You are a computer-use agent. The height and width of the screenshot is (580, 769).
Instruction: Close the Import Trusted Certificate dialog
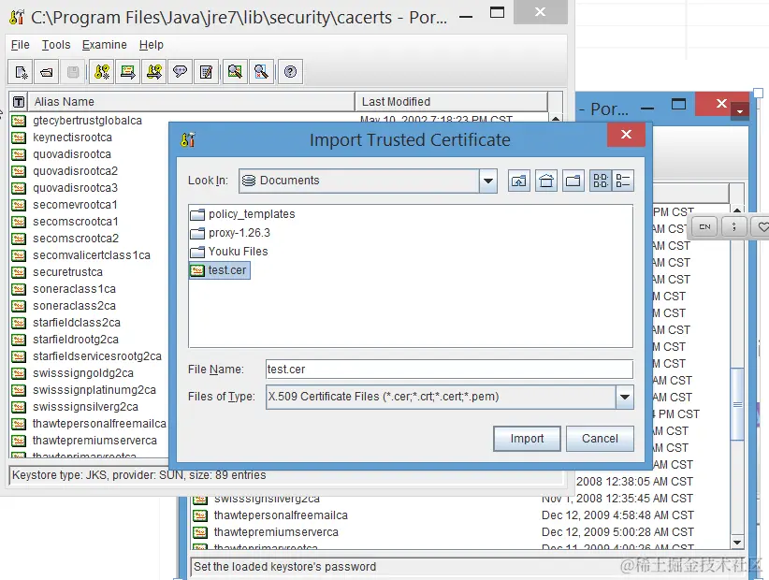(626, 135)
